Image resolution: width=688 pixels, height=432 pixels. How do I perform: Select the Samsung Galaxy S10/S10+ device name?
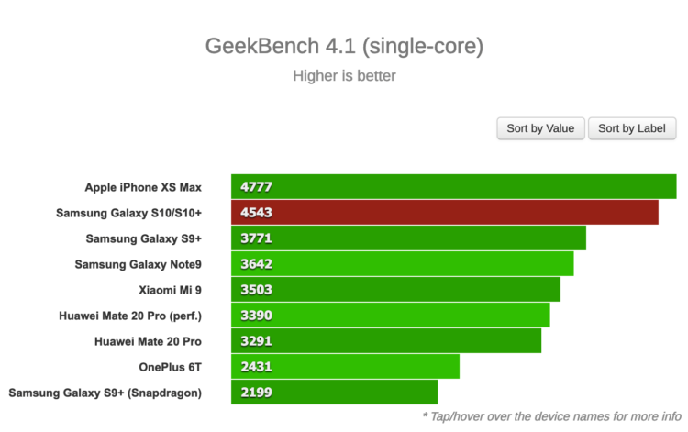click(x=128, y=213)
